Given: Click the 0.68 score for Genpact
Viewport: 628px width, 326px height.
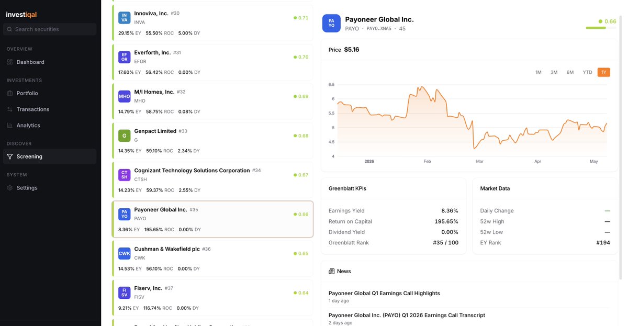Looking at the screenshot, I should [301, 136].
